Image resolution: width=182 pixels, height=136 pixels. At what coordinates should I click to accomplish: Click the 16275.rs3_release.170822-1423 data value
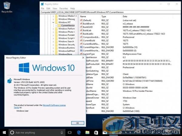pos(136,30)
